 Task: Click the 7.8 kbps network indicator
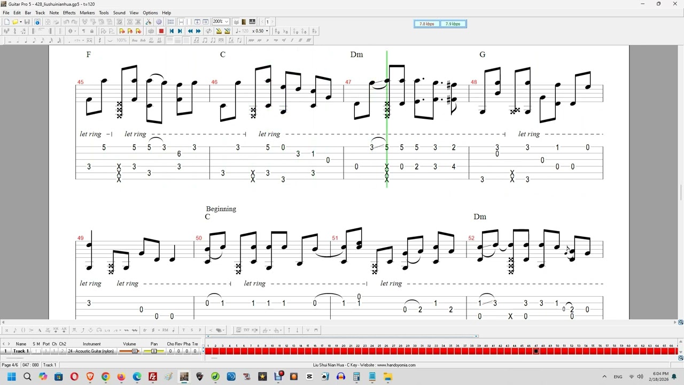426,24
